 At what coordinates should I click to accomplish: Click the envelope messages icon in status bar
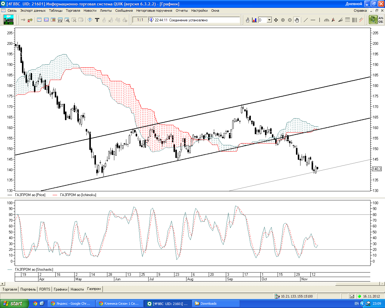point(352,296)
